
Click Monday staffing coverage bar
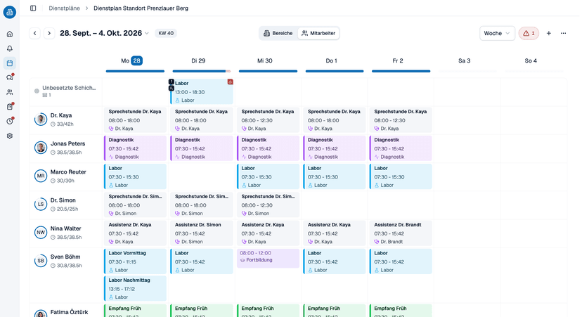135,71
